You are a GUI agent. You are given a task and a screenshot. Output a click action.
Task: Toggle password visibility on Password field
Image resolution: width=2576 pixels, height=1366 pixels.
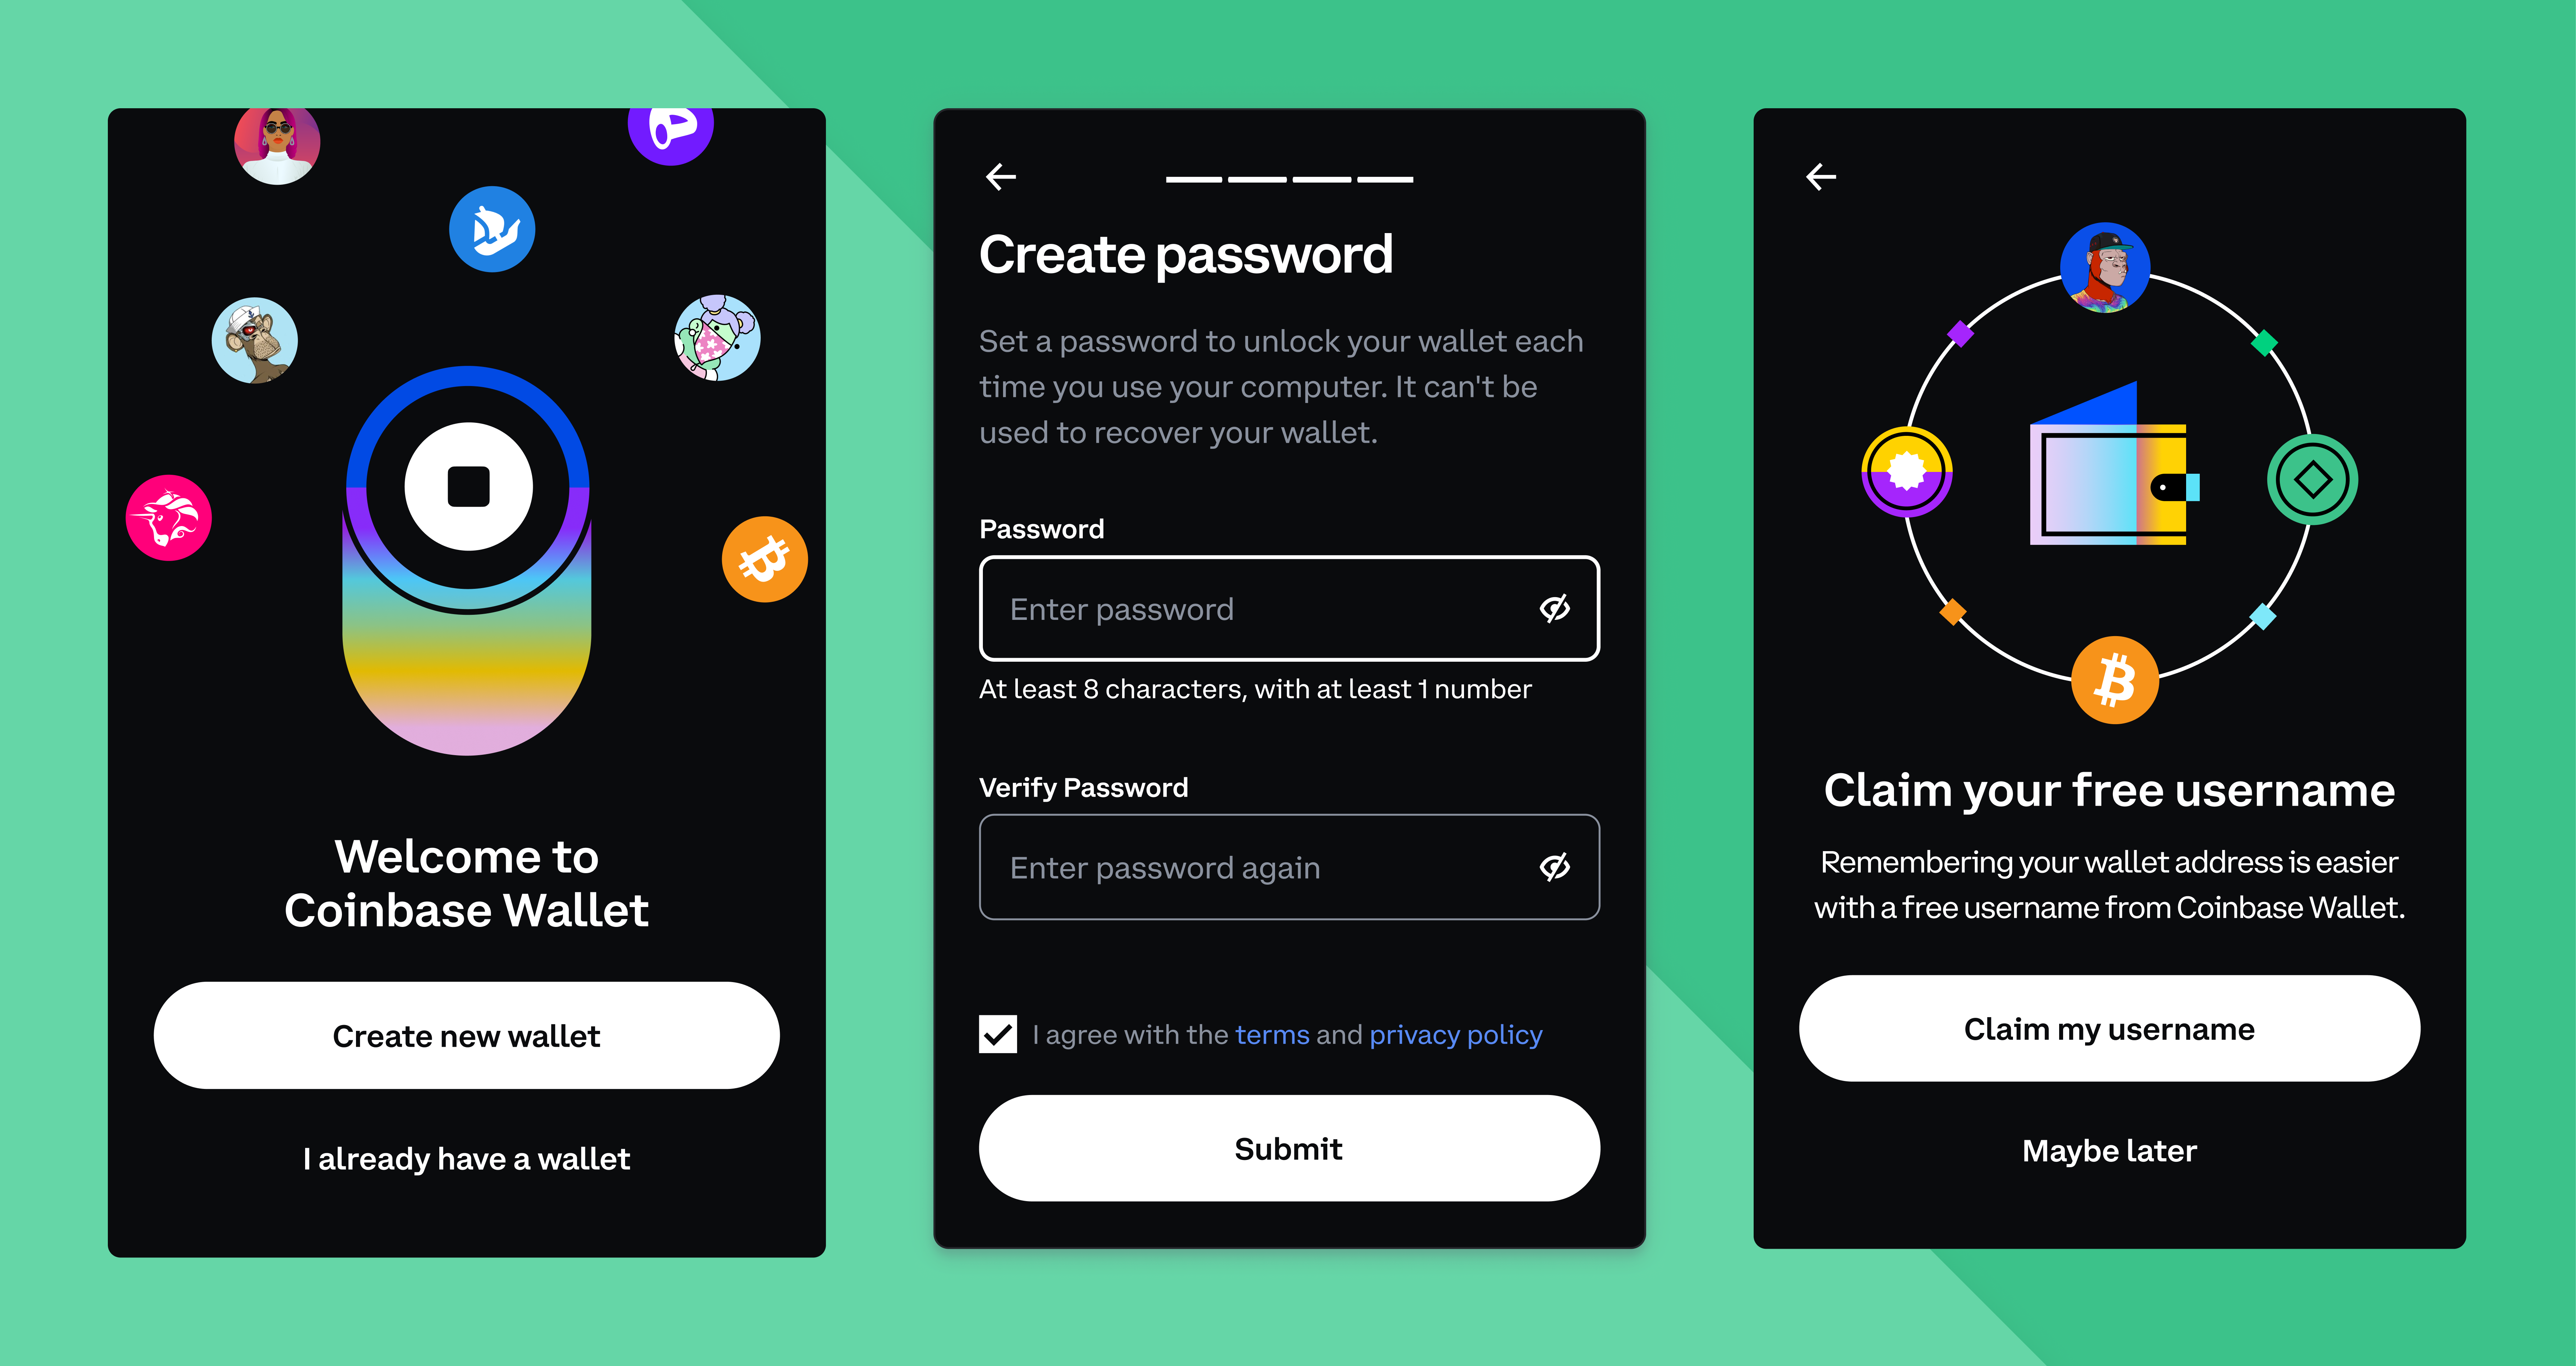1550,610
